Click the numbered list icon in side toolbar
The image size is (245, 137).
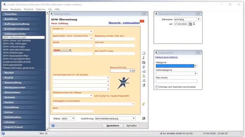(x=144, y=81)
